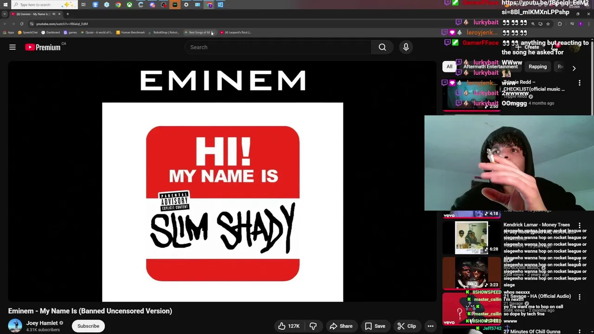Open the RobotShop bookmark

pos(164,32)
